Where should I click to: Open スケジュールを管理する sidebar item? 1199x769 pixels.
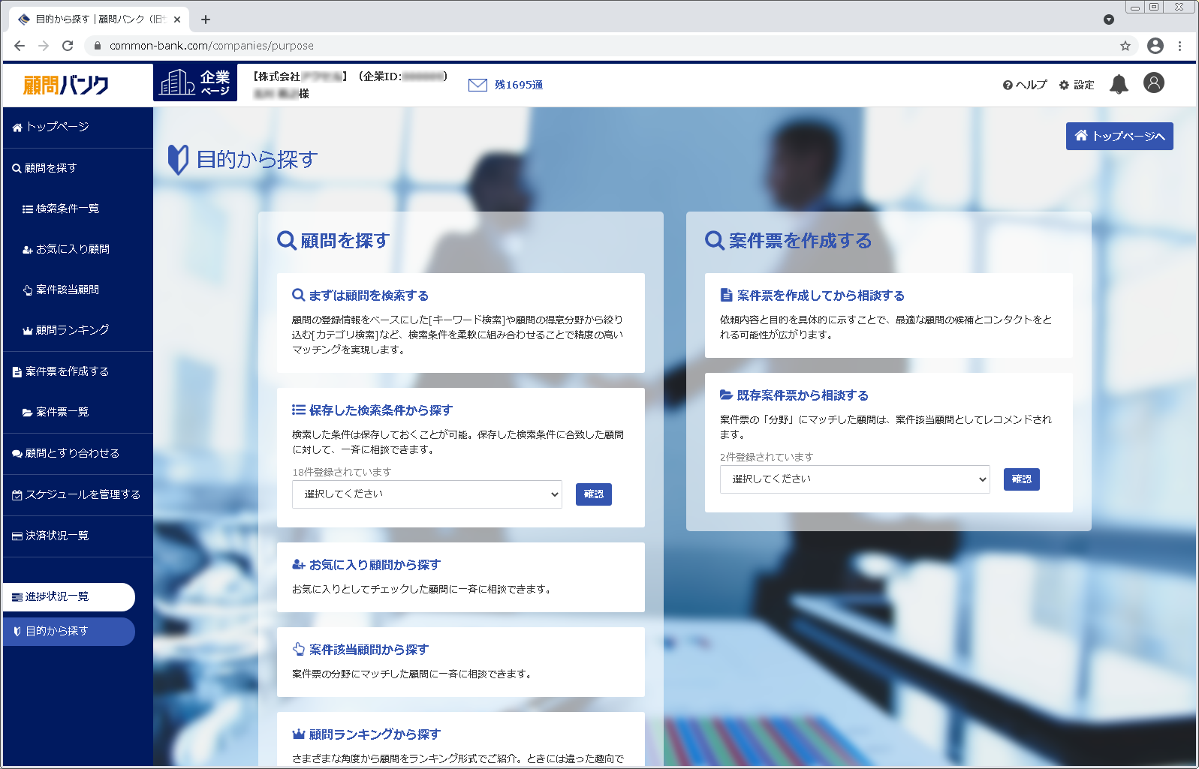[78, 494]
